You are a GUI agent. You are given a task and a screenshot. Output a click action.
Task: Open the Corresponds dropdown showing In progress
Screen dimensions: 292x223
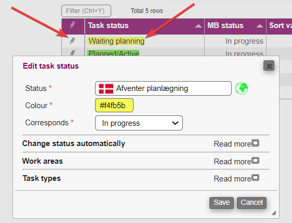click(x=139, y=123)
